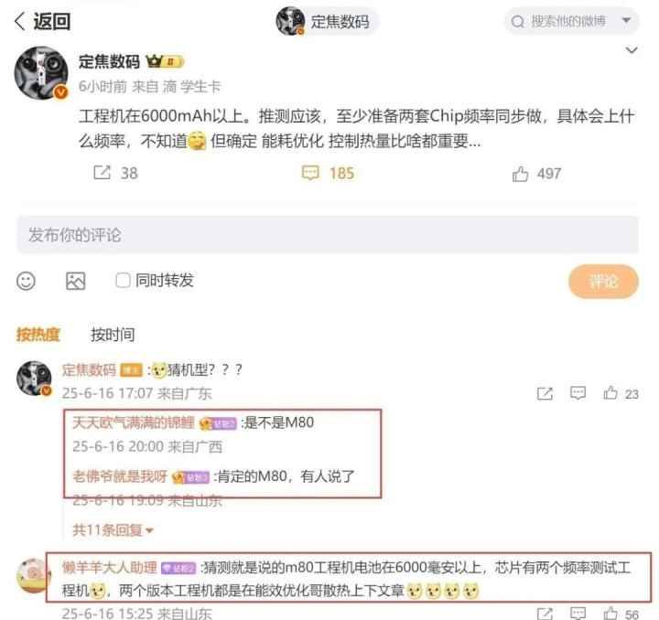Enable the 同时转发 checkbox
Viewport: 659px width, 620px height.
(123, 281)
